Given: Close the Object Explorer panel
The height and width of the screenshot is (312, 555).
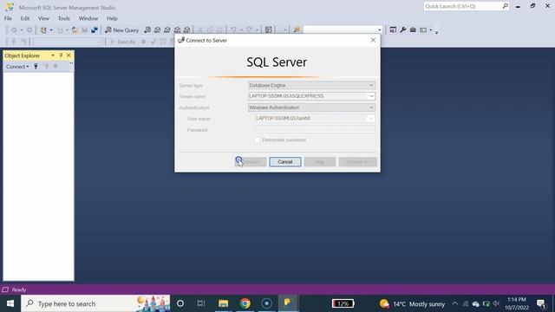Looking at the screenshot, I should click(x=69, y=55).
